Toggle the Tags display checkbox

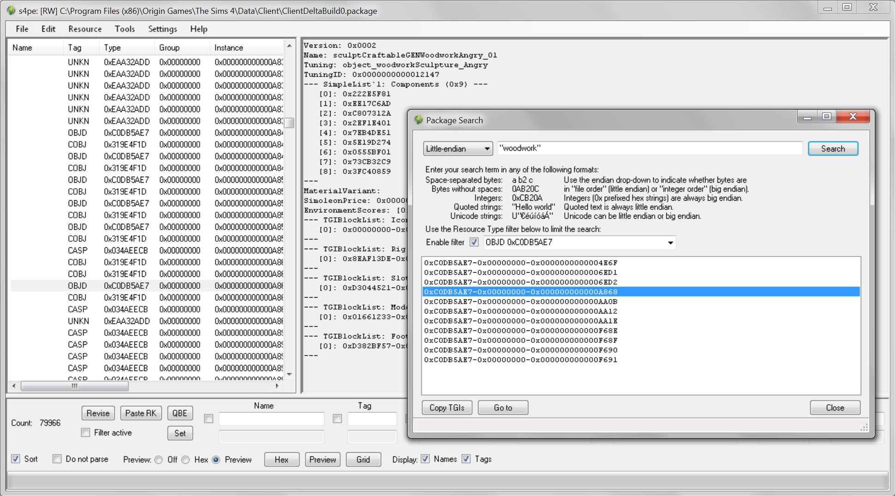pos(466,459)
